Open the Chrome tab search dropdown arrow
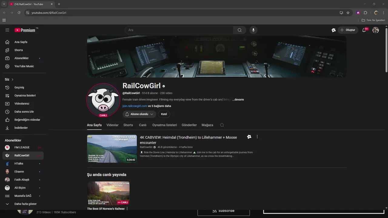388x218 pixels. [4, 4]
